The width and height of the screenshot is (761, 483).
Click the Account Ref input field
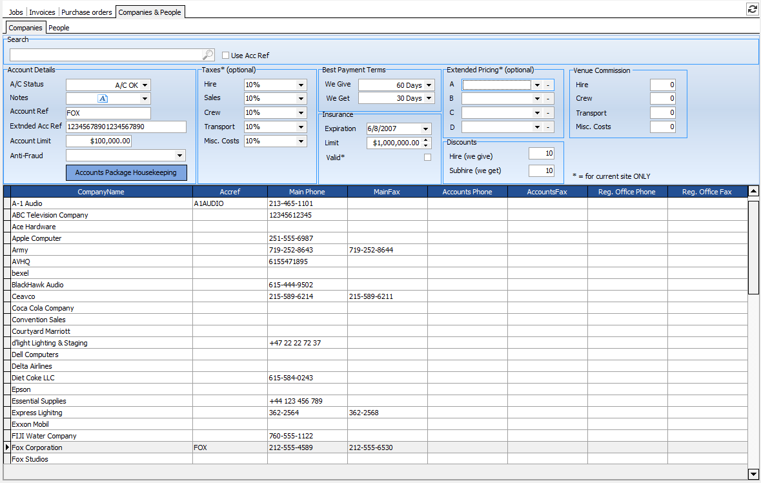coord(108,114)
